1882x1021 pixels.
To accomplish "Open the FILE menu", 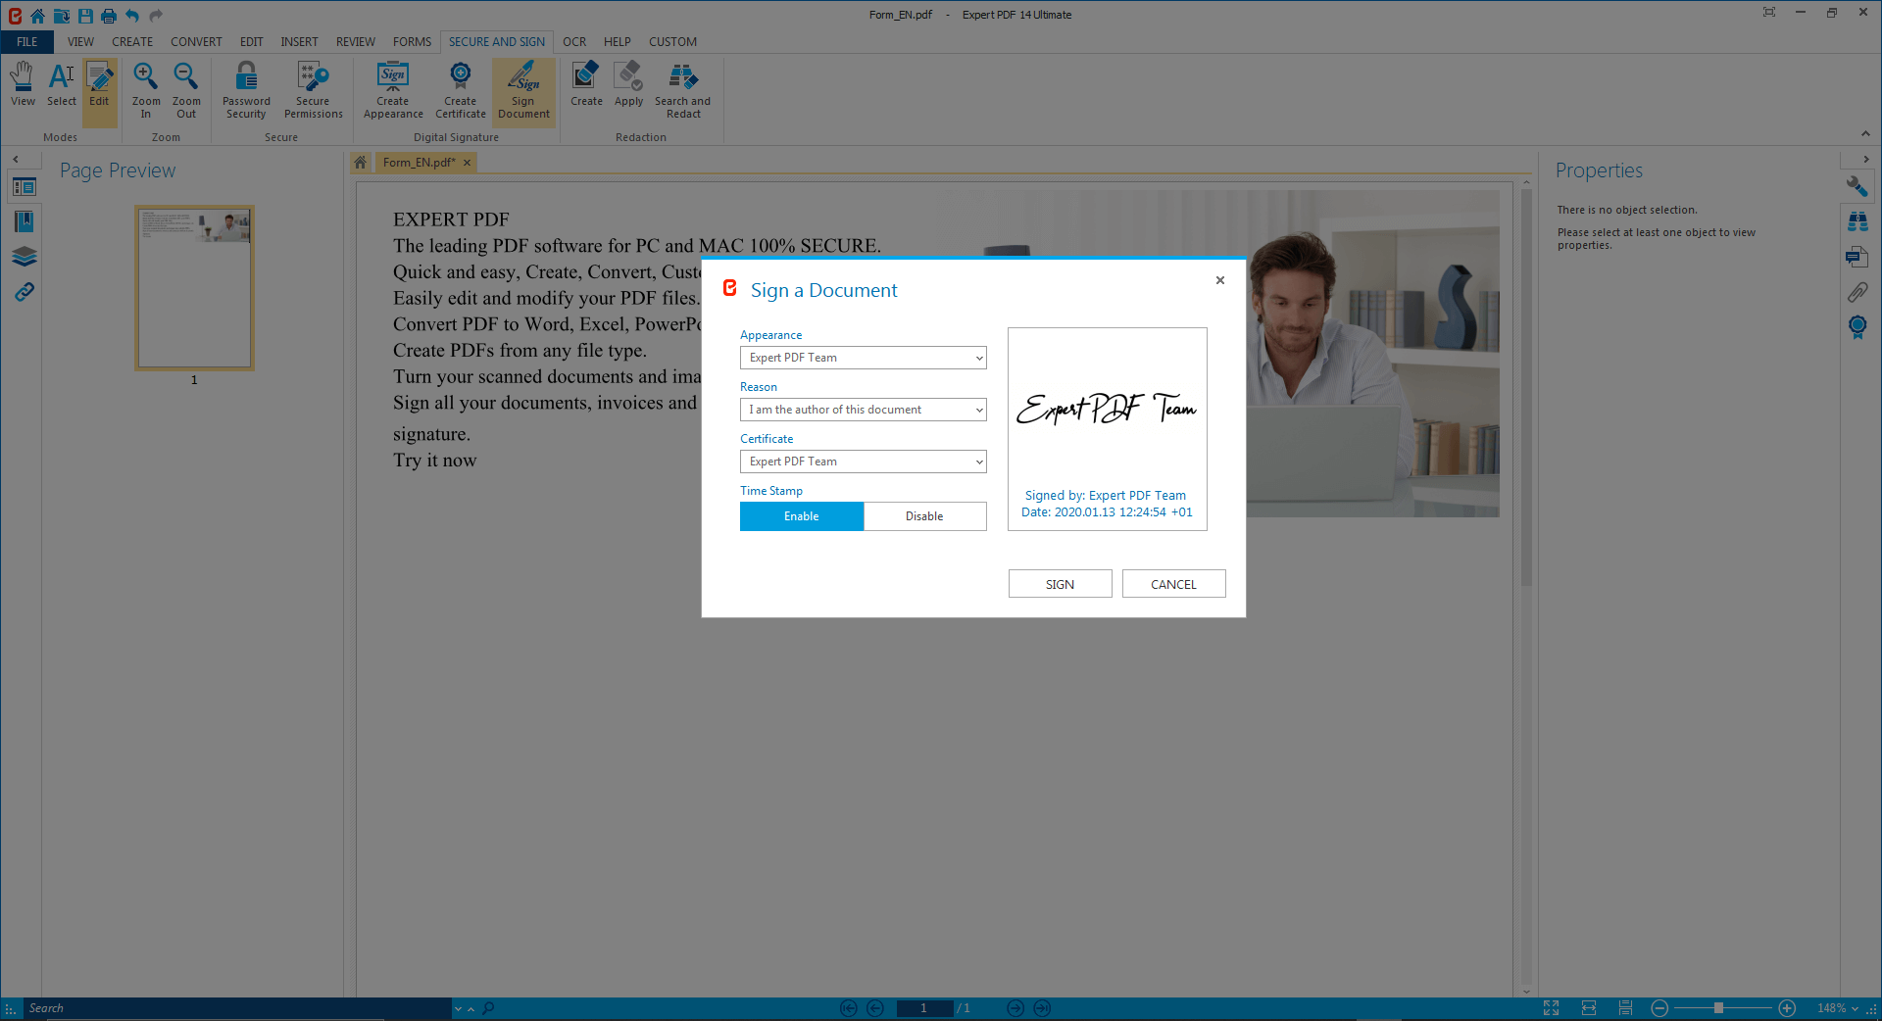I will tap(26, 42).
